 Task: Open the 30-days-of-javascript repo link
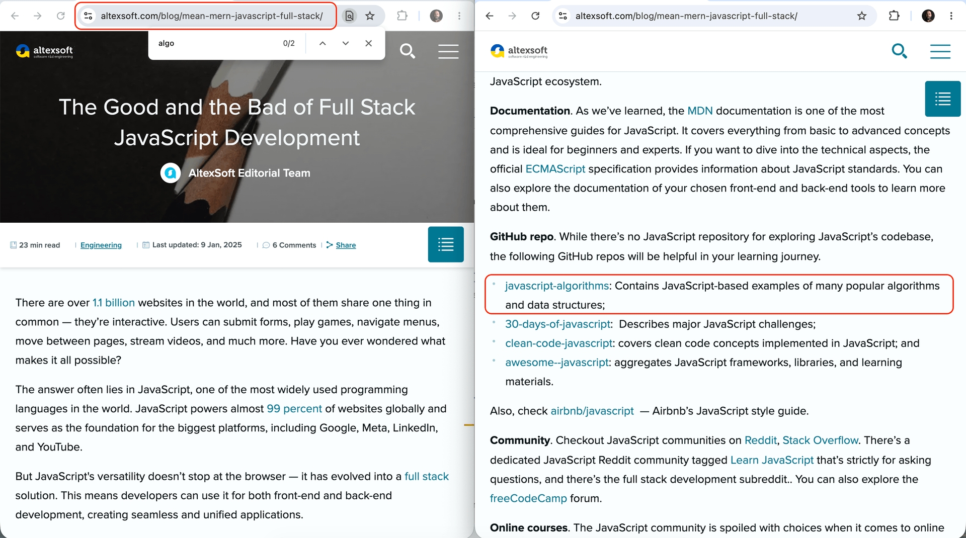(x=558, y=324)
